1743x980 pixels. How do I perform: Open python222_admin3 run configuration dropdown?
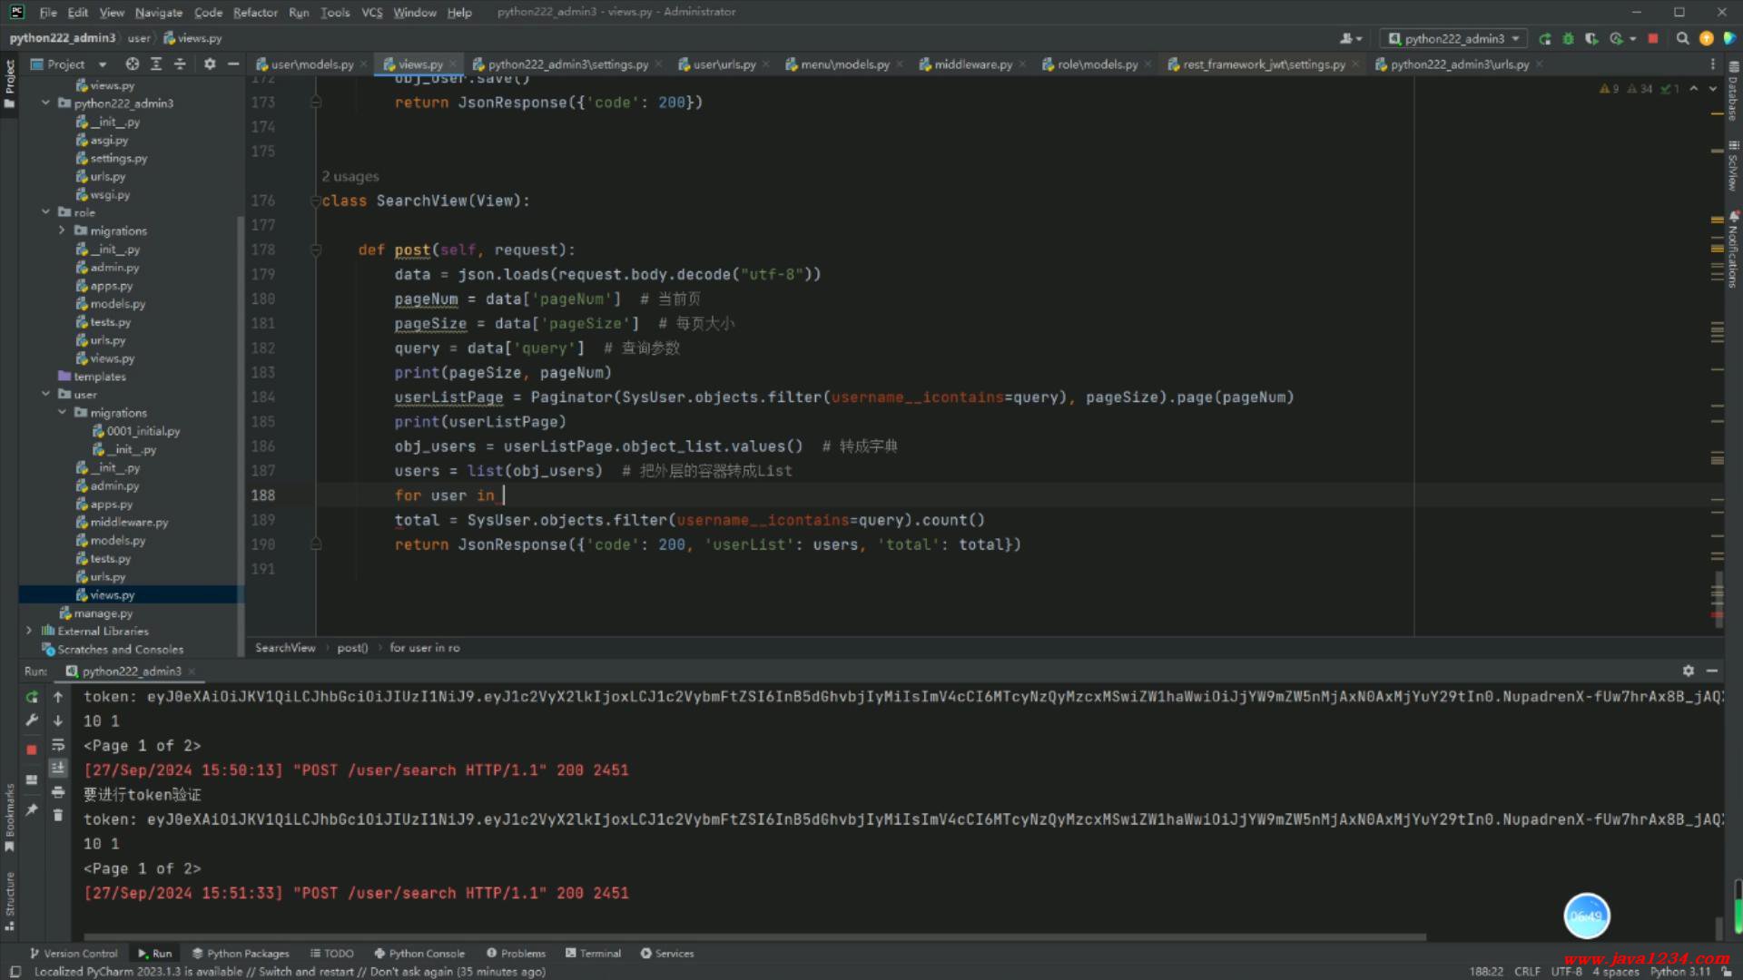[1454, 39]
